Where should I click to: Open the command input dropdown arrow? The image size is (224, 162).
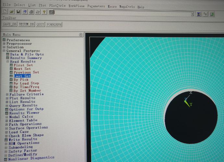[x=193, y=14]
